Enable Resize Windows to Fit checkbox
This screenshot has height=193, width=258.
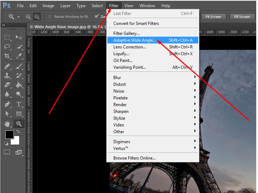pyautogui.click(x=50, y=17)
